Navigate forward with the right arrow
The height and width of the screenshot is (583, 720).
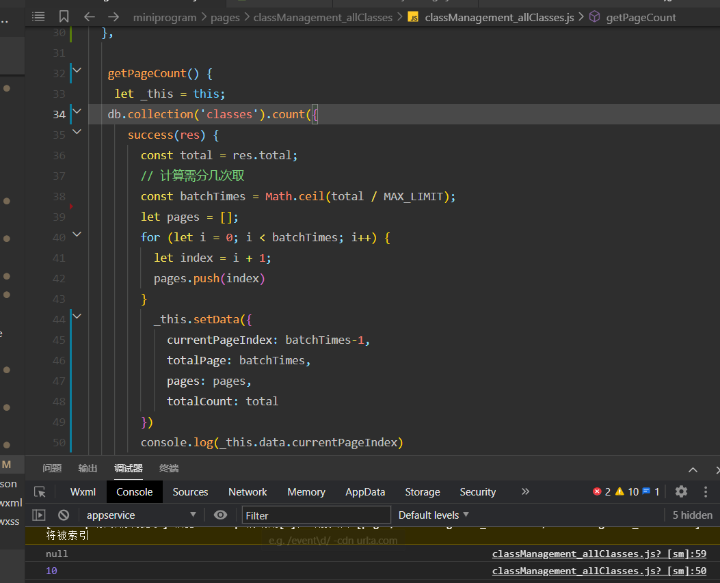point(114,16)
